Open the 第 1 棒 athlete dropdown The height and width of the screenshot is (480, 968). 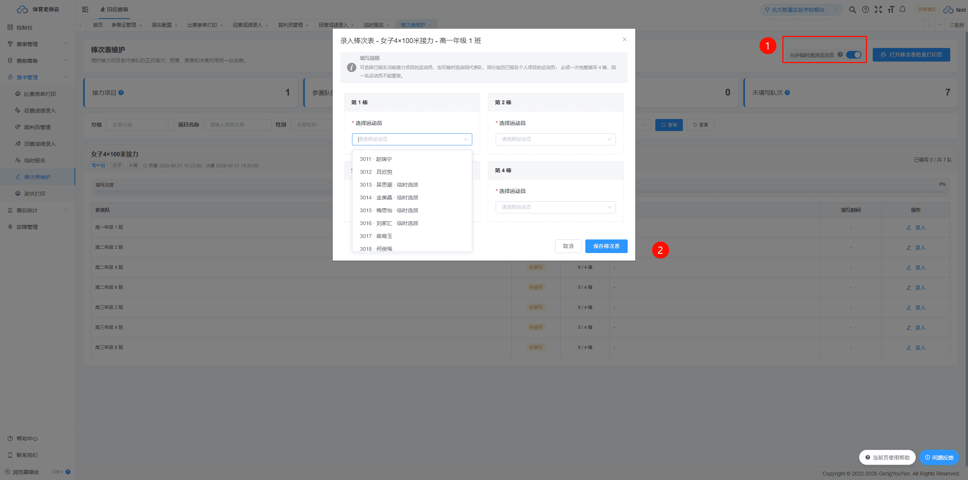tap(412, 139)
